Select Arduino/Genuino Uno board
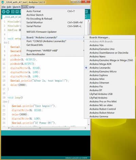 tap(109, 49)
